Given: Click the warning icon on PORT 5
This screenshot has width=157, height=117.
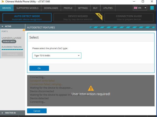Looking at the screenshot, I should click(x=24, y=30).
